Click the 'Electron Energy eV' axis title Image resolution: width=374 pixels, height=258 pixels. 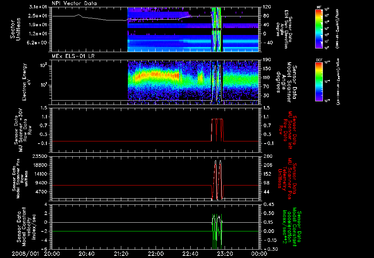(x=27, y=82)
